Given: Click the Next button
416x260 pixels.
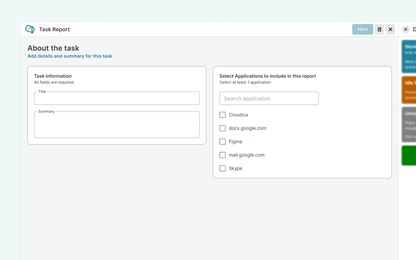Looking at the screenshot, I should [x=363, y=29].
